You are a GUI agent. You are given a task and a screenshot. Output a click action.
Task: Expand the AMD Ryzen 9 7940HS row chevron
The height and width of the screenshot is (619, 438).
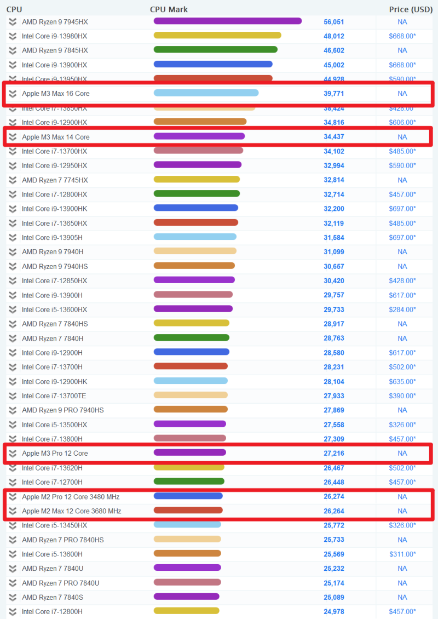[13, 266]
